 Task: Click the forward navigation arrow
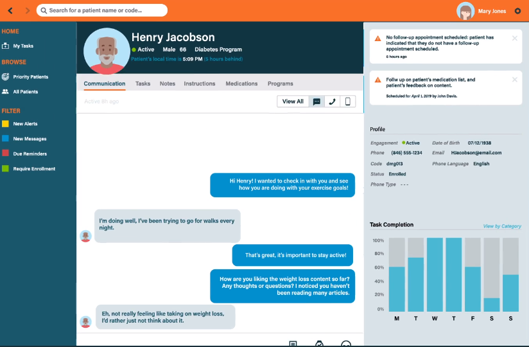click(x=26, y=10)
